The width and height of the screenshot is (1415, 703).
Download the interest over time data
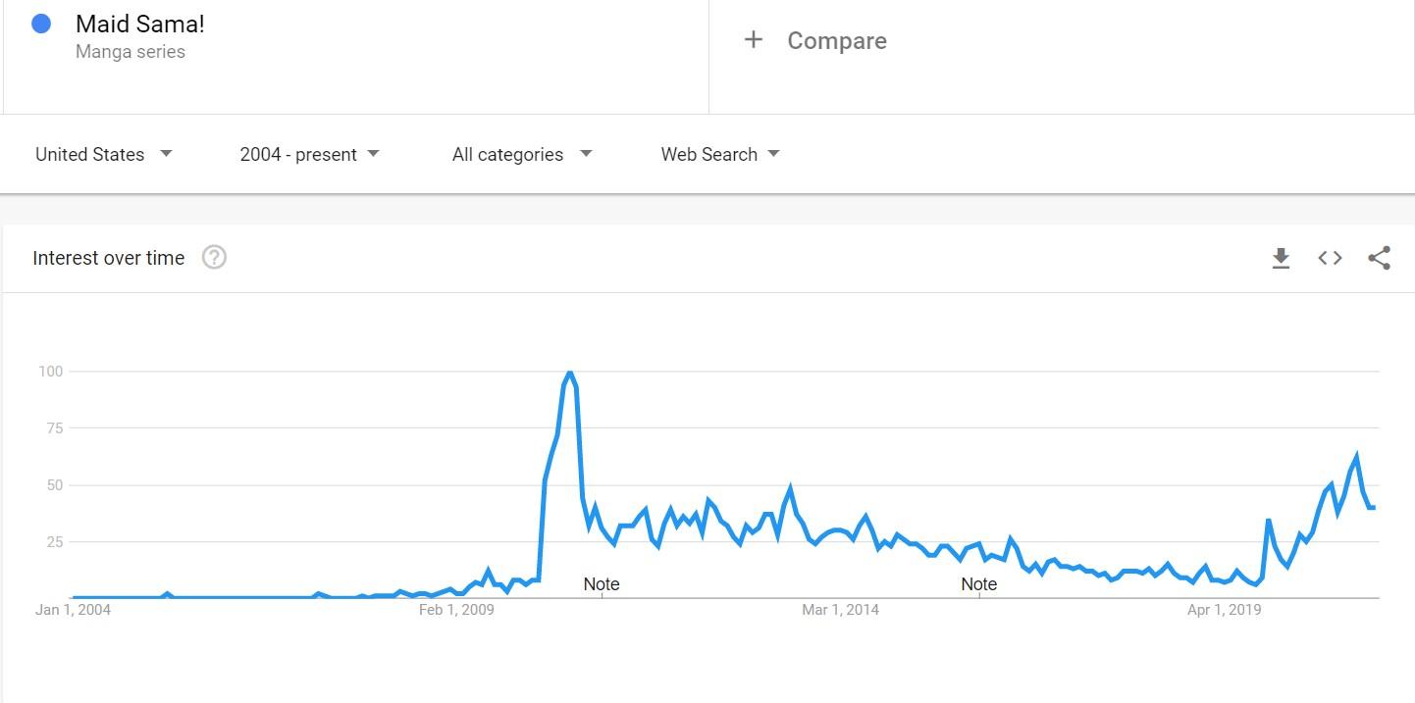(1281, 258)
